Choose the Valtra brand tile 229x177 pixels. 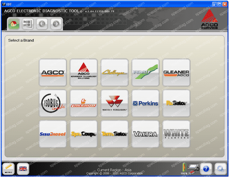pos(146,134)
